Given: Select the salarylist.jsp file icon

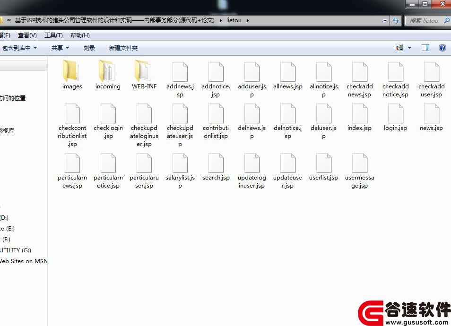Looking at the screenshot, I should coord(180,163).
